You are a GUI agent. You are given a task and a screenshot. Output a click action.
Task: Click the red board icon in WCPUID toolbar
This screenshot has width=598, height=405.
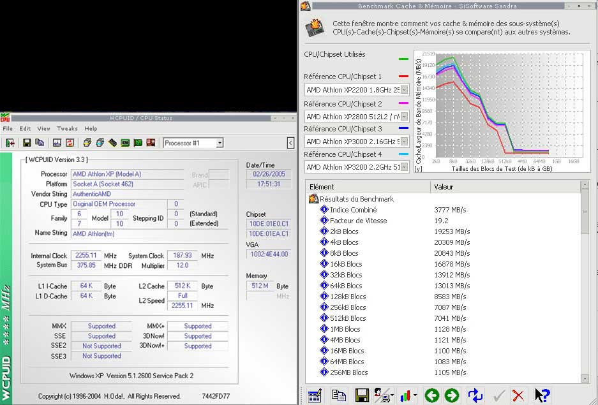[x=151, y=143]
